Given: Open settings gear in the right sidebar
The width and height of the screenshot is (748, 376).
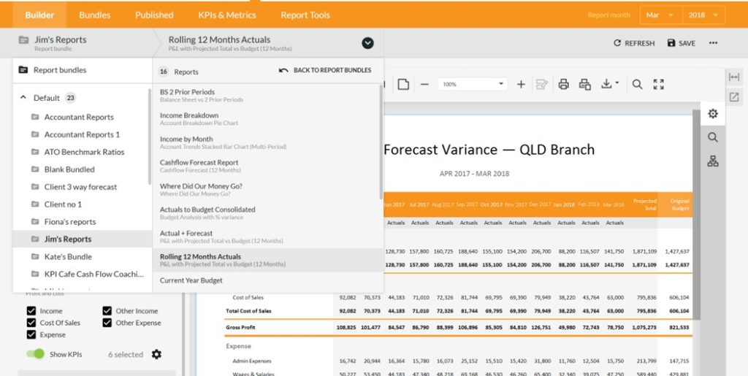Looking at the screenshot, I should 713,113.
